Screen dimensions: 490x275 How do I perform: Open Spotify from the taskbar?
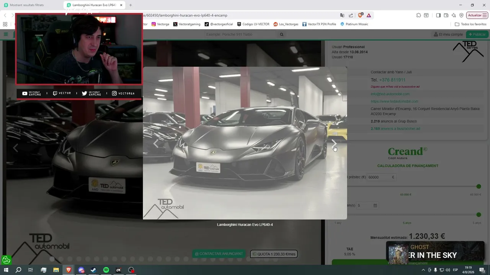(106, 270)
